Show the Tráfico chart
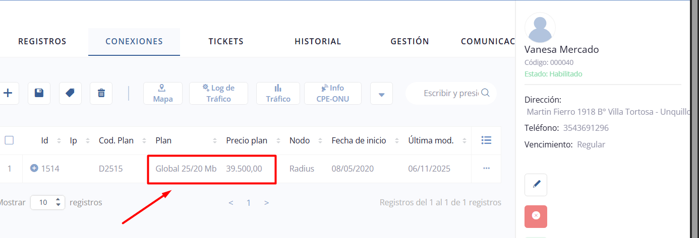699x238 pixels. click(x=278, y=93)
